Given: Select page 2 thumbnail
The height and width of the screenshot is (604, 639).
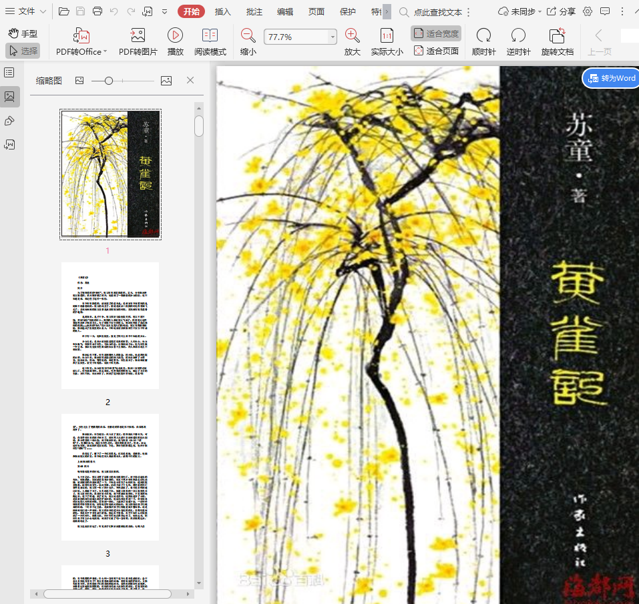Looking at the screenshot, I should tap(110, 326).
